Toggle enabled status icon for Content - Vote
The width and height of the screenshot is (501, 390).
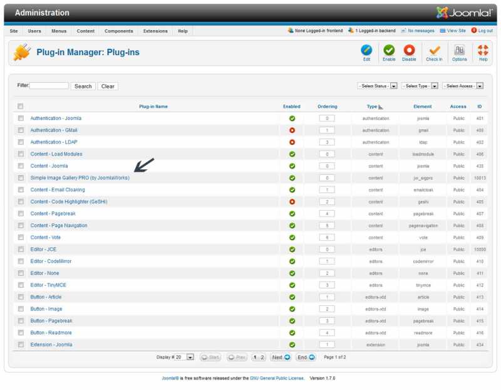pos(292,238)
